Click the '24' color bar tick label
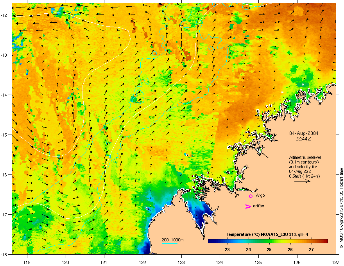 point(248,250)
